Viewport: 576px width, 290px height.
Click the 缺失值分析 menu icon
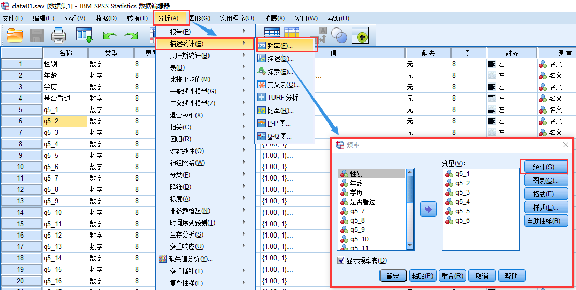(x=162, y=259)
